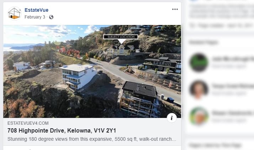Open the EstateVue house logo profile picture
The width and height of the screenshot is (254, 150).
coord(15,13)
